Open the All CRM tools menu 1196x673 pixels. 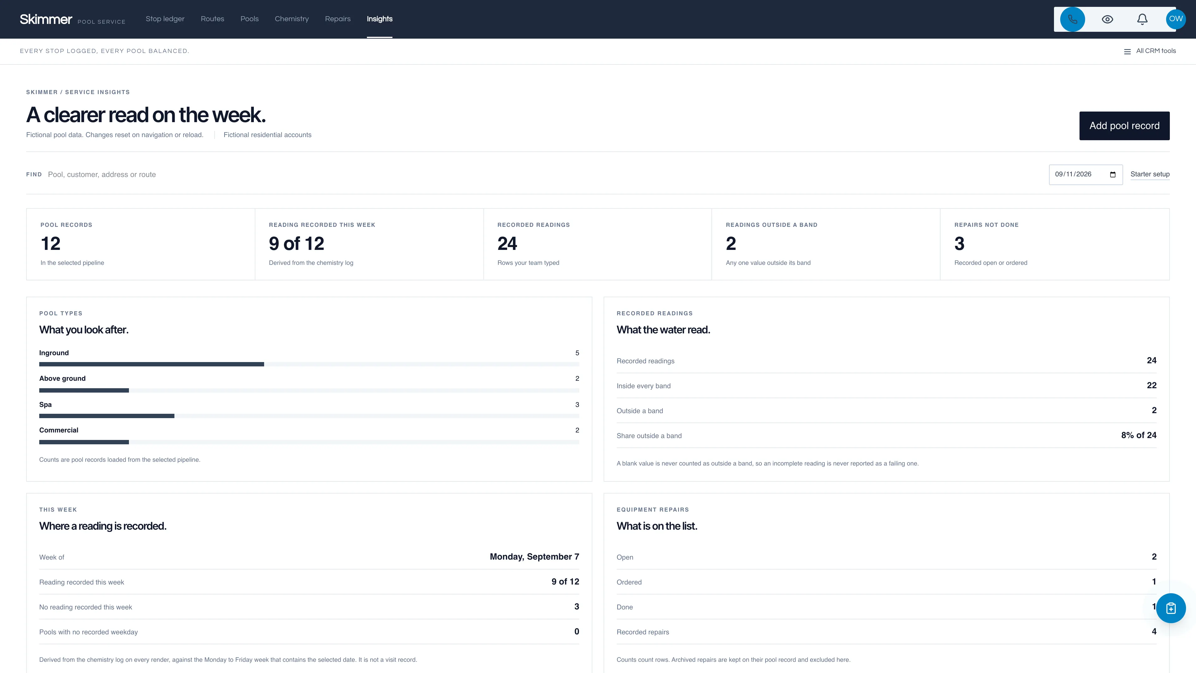1150,51
